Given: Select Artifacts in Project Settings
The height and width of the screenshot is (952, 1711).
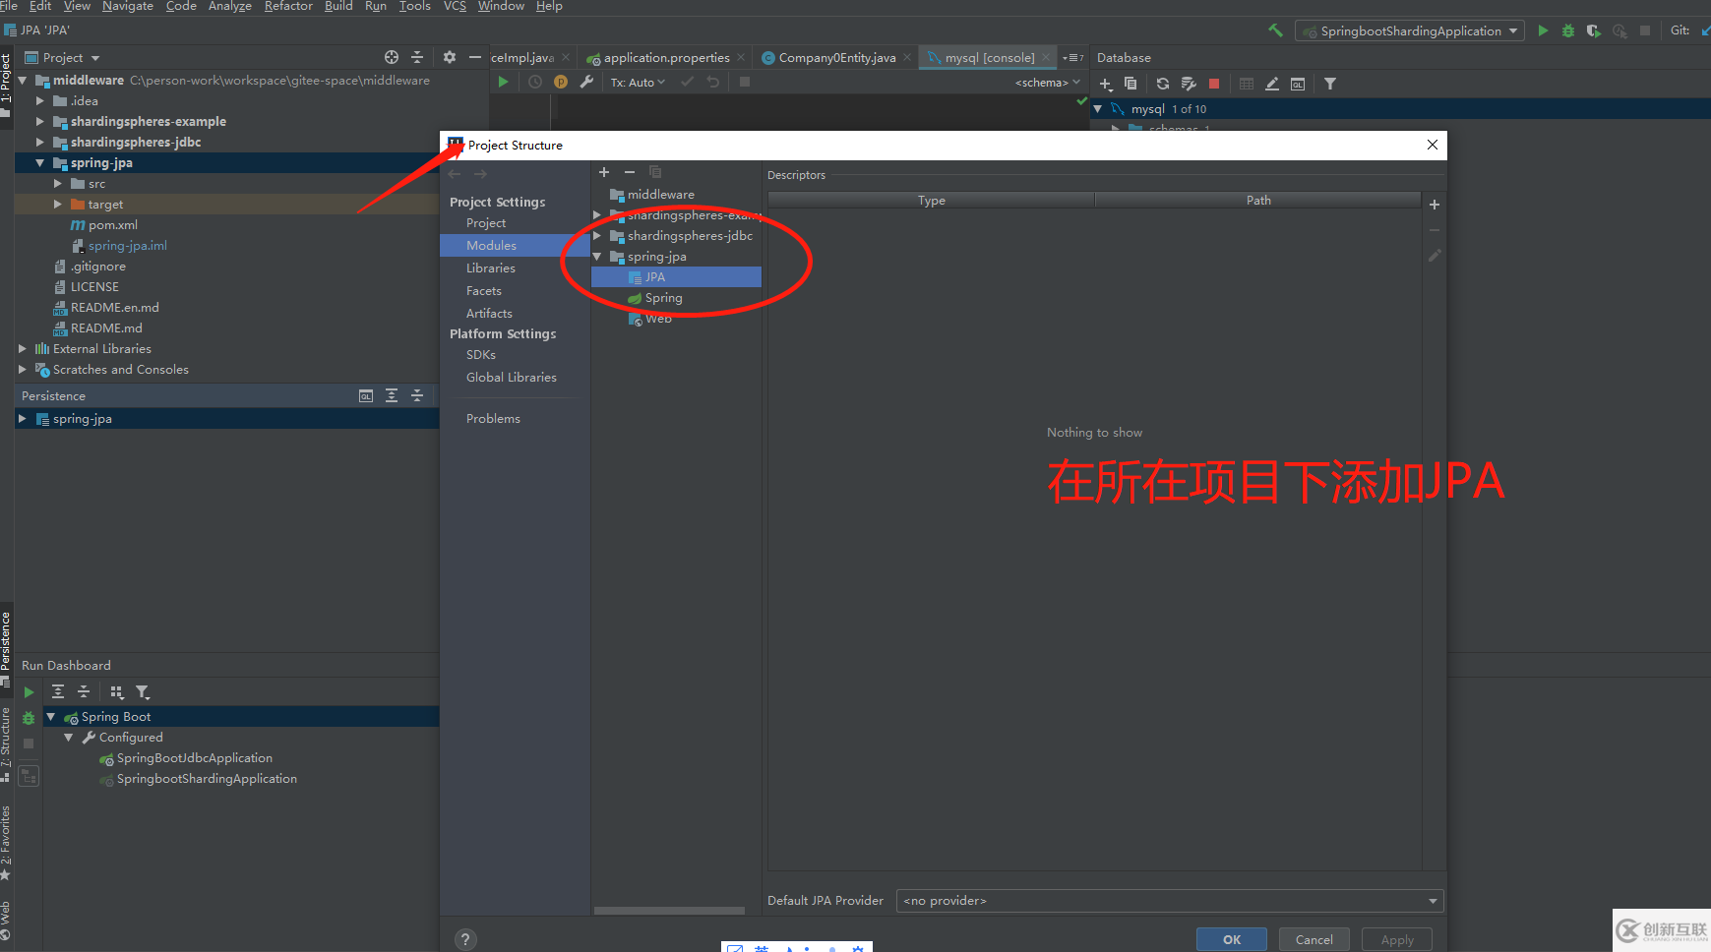Looking at the screenshot, I should pyautogui.click(x=489, y=314).
